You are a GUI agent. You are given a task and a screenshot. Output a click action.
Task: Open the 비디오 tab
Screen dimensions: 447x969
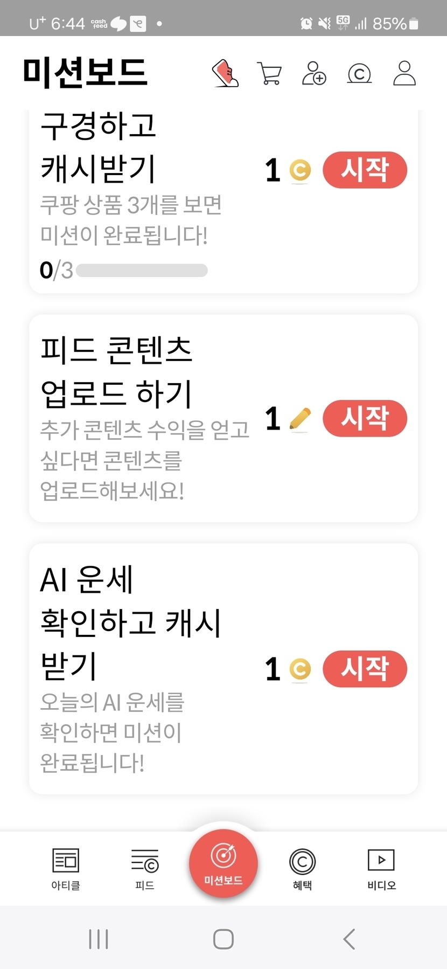(381, 868)
